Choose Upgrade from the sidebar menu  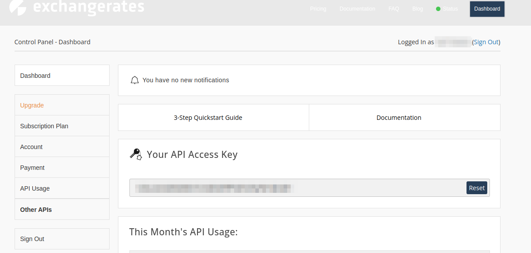62,105
